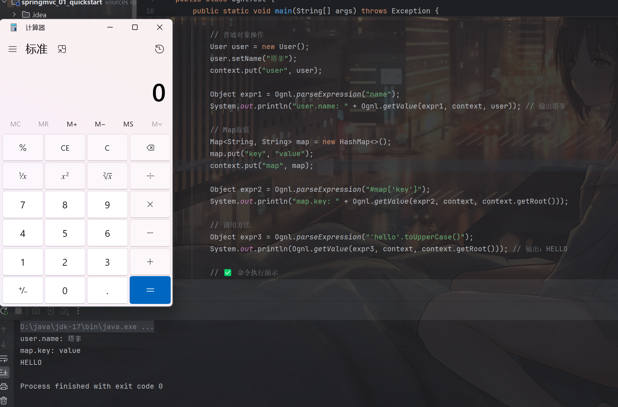Open calculator navigation hamburger menu
The image size is (618, 407).
click(x=13, y=49)
